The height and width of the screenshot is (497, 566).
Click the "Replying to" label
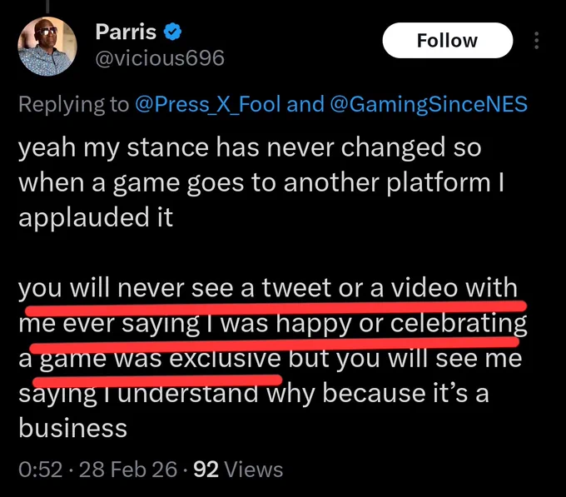[73, 105]
